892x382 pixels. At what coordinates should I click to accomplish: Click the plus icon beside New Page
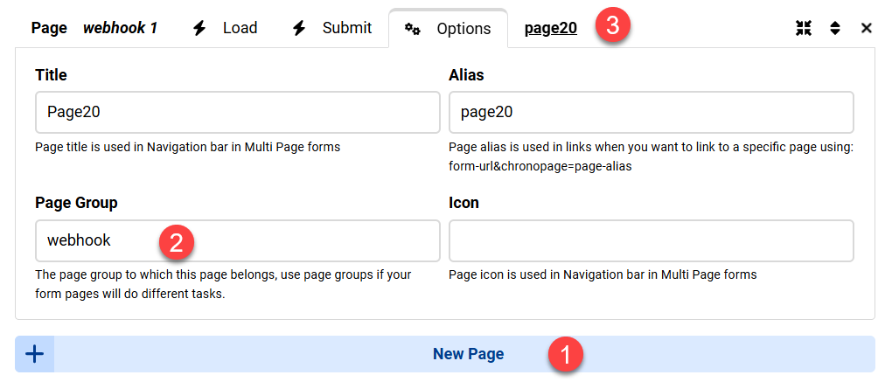[35, 354]
